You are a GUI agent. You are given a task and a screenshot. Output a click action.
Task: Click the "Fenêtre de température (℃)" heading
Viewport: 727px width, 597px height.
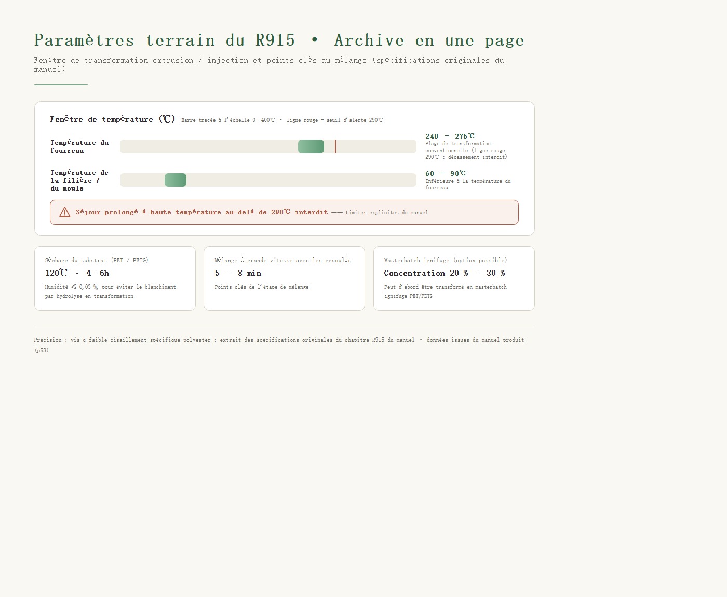(113, 119)
